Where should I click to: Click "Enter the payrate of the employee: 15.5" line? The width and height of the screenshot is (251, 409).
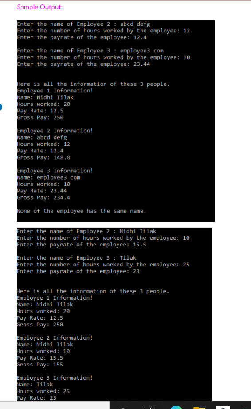coord(82,245)
